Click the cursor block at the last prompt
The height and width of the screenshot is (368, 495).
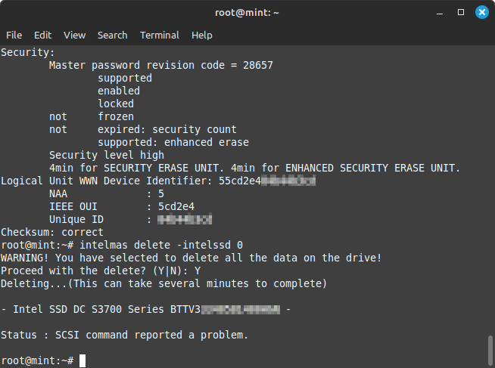click(82, 361)
